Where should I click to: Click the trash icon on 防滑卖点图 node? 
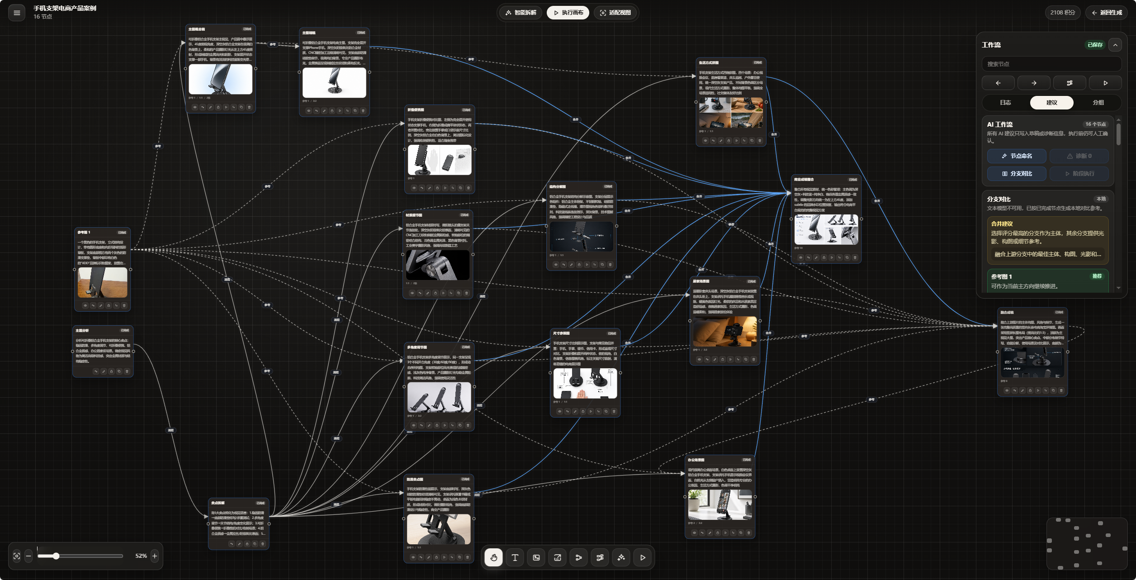click(467, 557)
